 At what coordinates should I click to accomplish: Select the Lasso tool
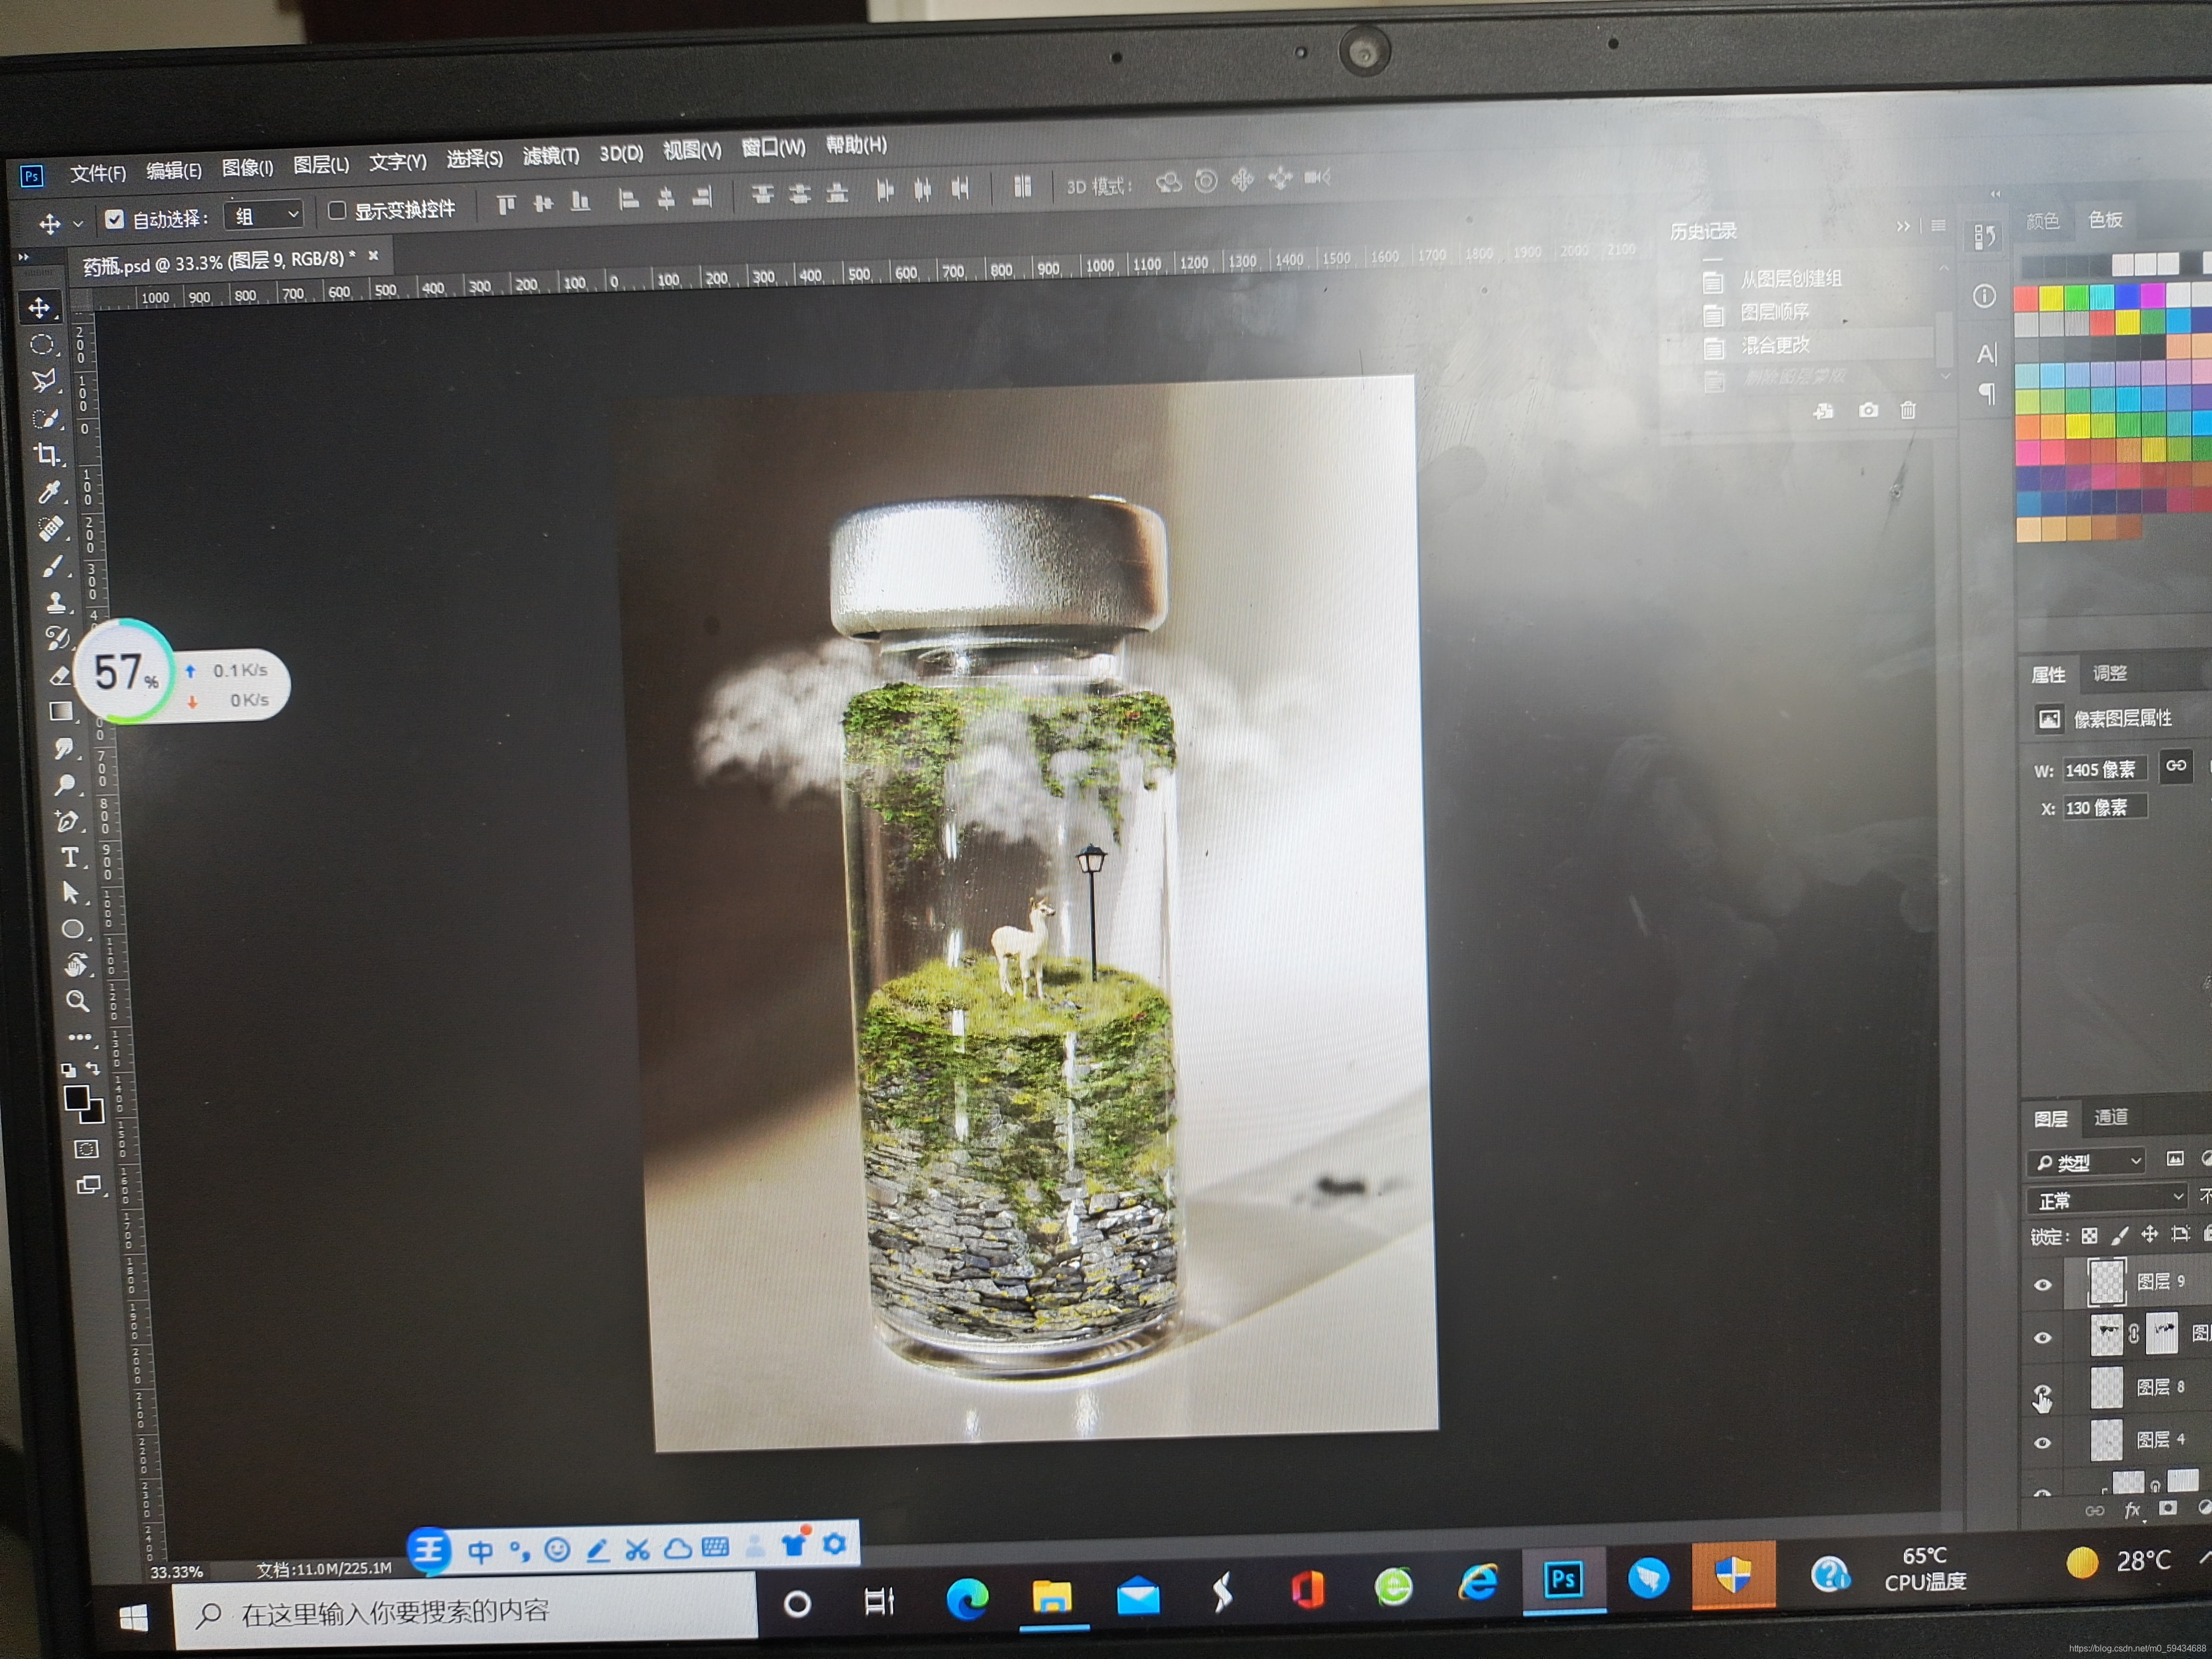(x=43, y=381)
